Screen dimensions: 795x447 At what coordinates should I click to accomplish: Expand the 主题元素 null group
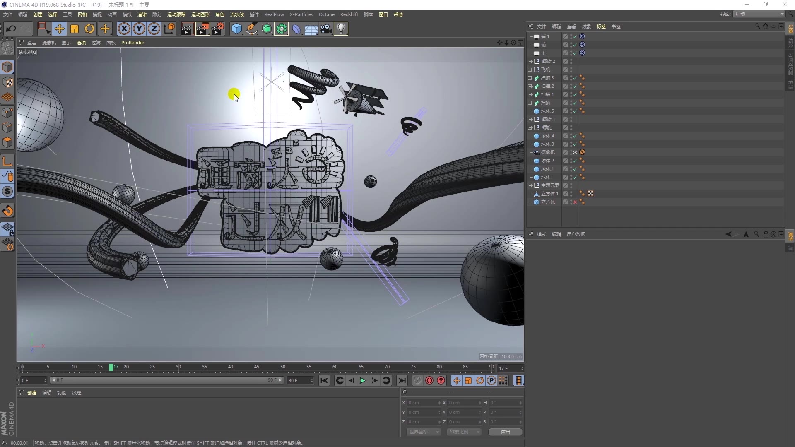530,185
